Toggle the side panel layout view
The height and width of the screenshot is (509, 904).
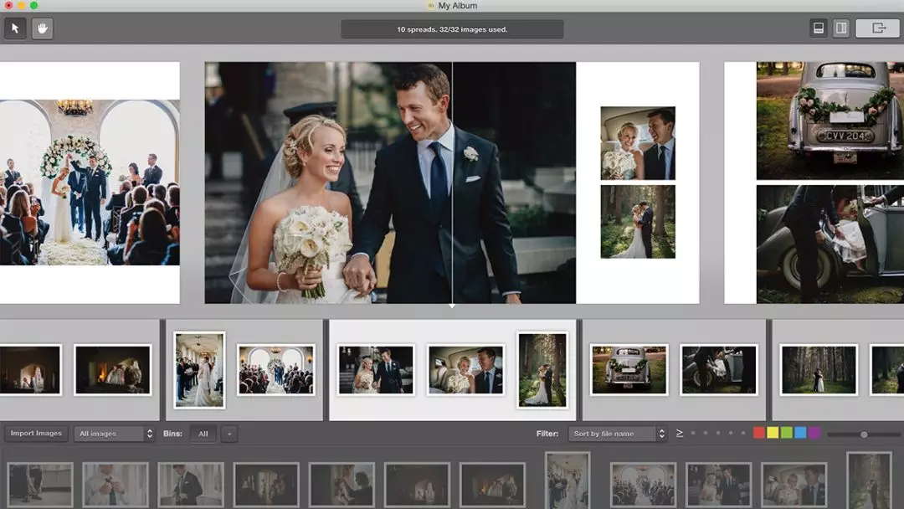(x=841, y=28)
